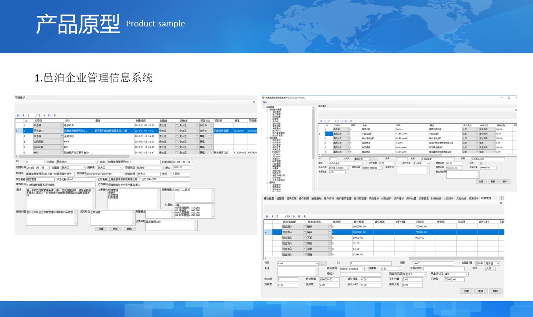The height and width of the screenshot is (317, 533).
Task: Minimize the 的奥集团信息管理系统 window
Action: (x=502, y=97)
